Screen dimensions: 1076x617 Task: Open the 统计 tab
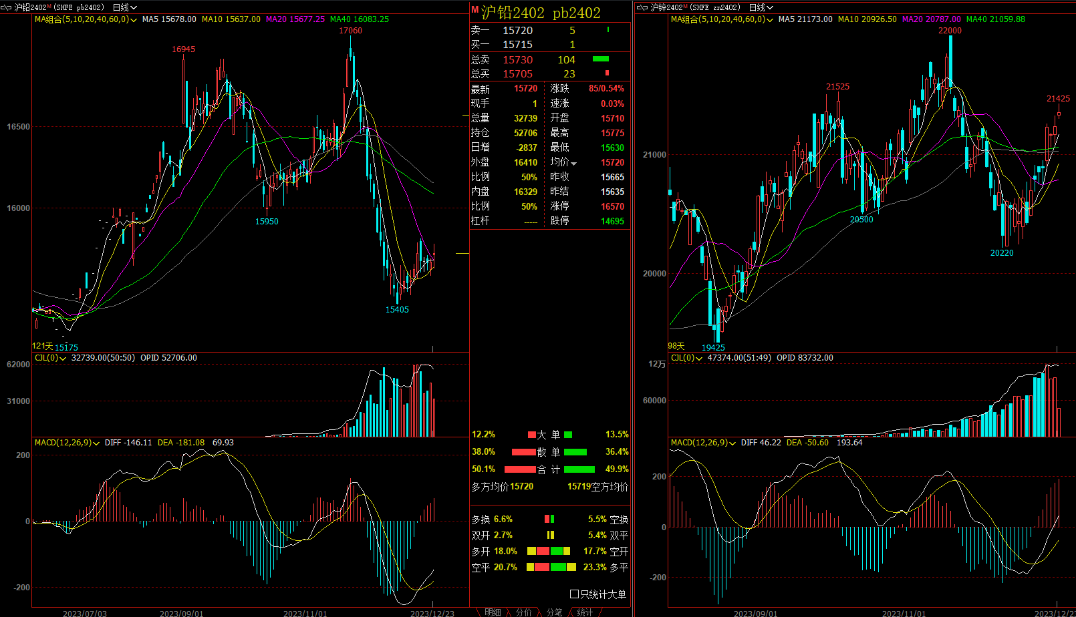point(585,612)
